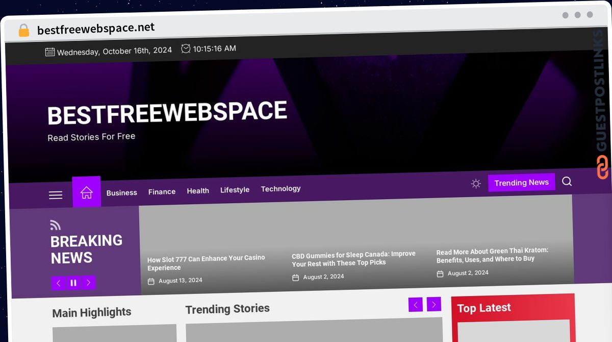Viewport: 612px width, 342px height.
Task: Click the BESTFREEWEBSPACE site title
Action: click(167, 113)
